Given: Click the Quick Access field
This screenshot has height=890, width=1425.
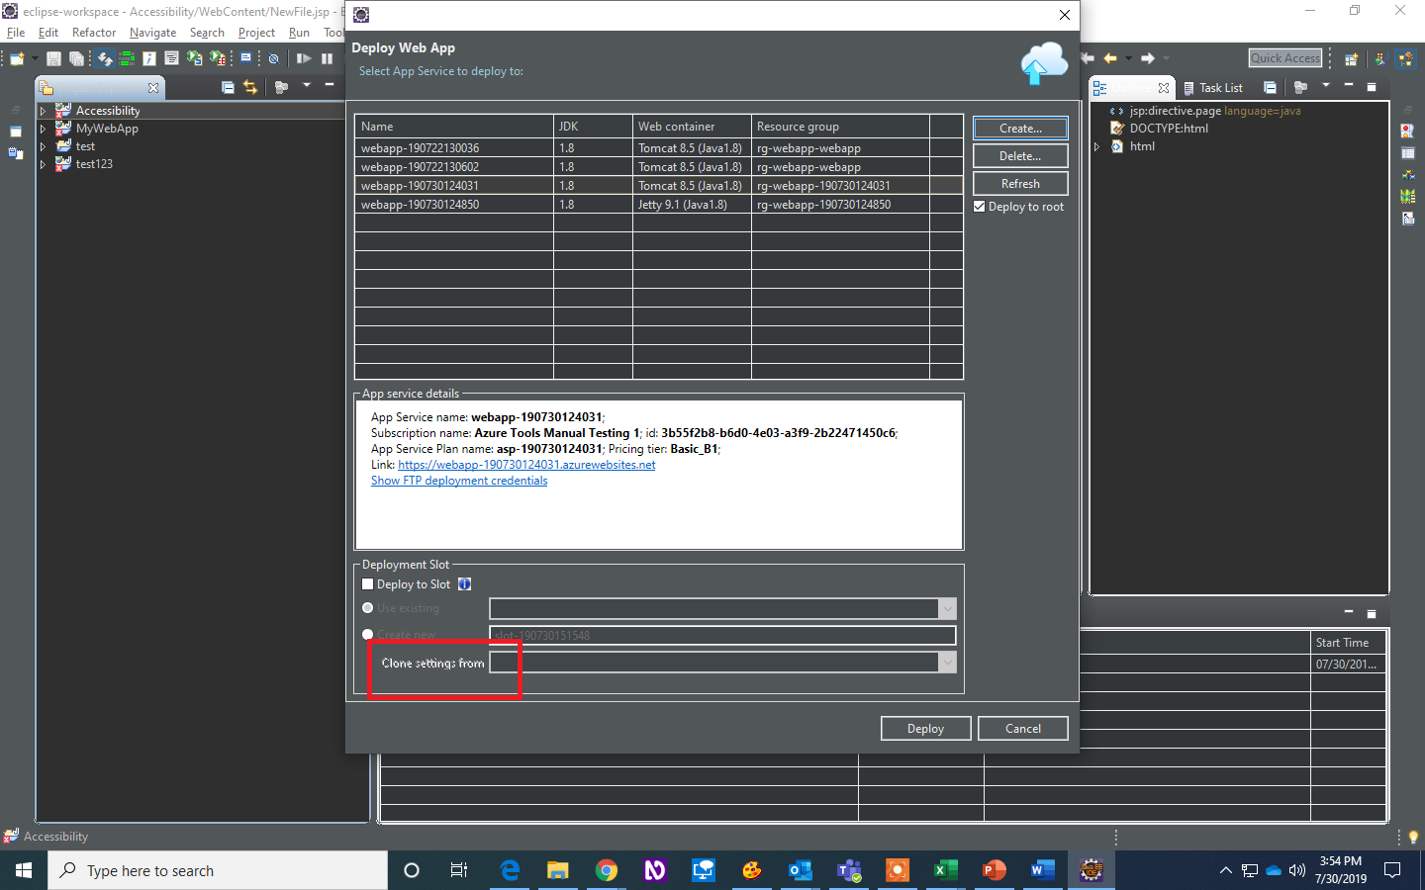Looking at the screenshot, I should coord(1284,57).
